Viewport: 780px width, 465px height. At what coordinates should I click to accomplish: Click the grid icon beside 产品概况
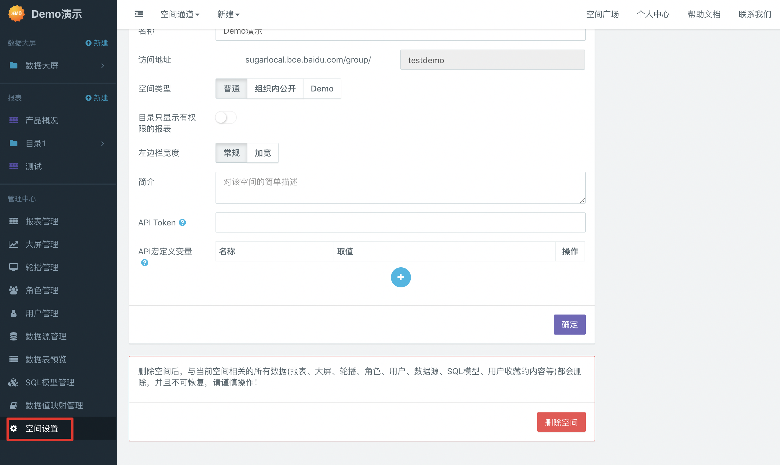tap(14, 120)
